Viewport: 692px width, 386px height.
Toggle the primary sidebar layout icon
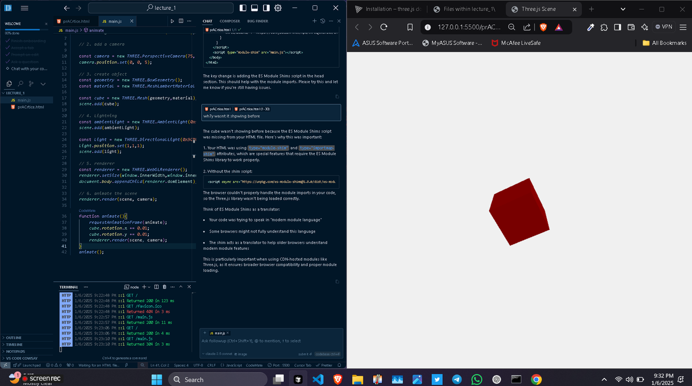(x=243, y=8)
